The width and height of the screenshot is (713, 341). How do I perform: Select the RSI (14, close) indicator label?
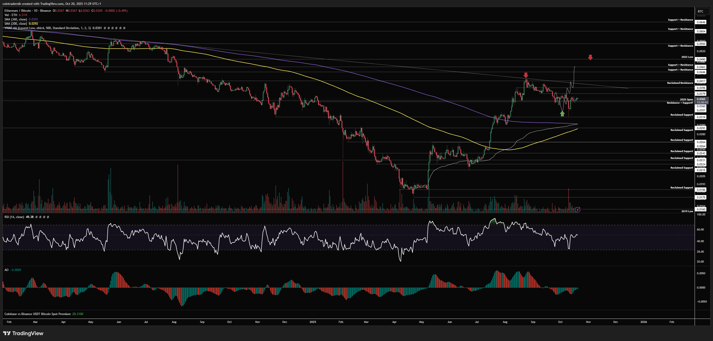14,217
